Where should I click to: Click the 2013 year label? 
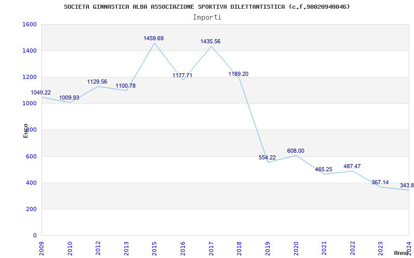click(x=126, y=249)
